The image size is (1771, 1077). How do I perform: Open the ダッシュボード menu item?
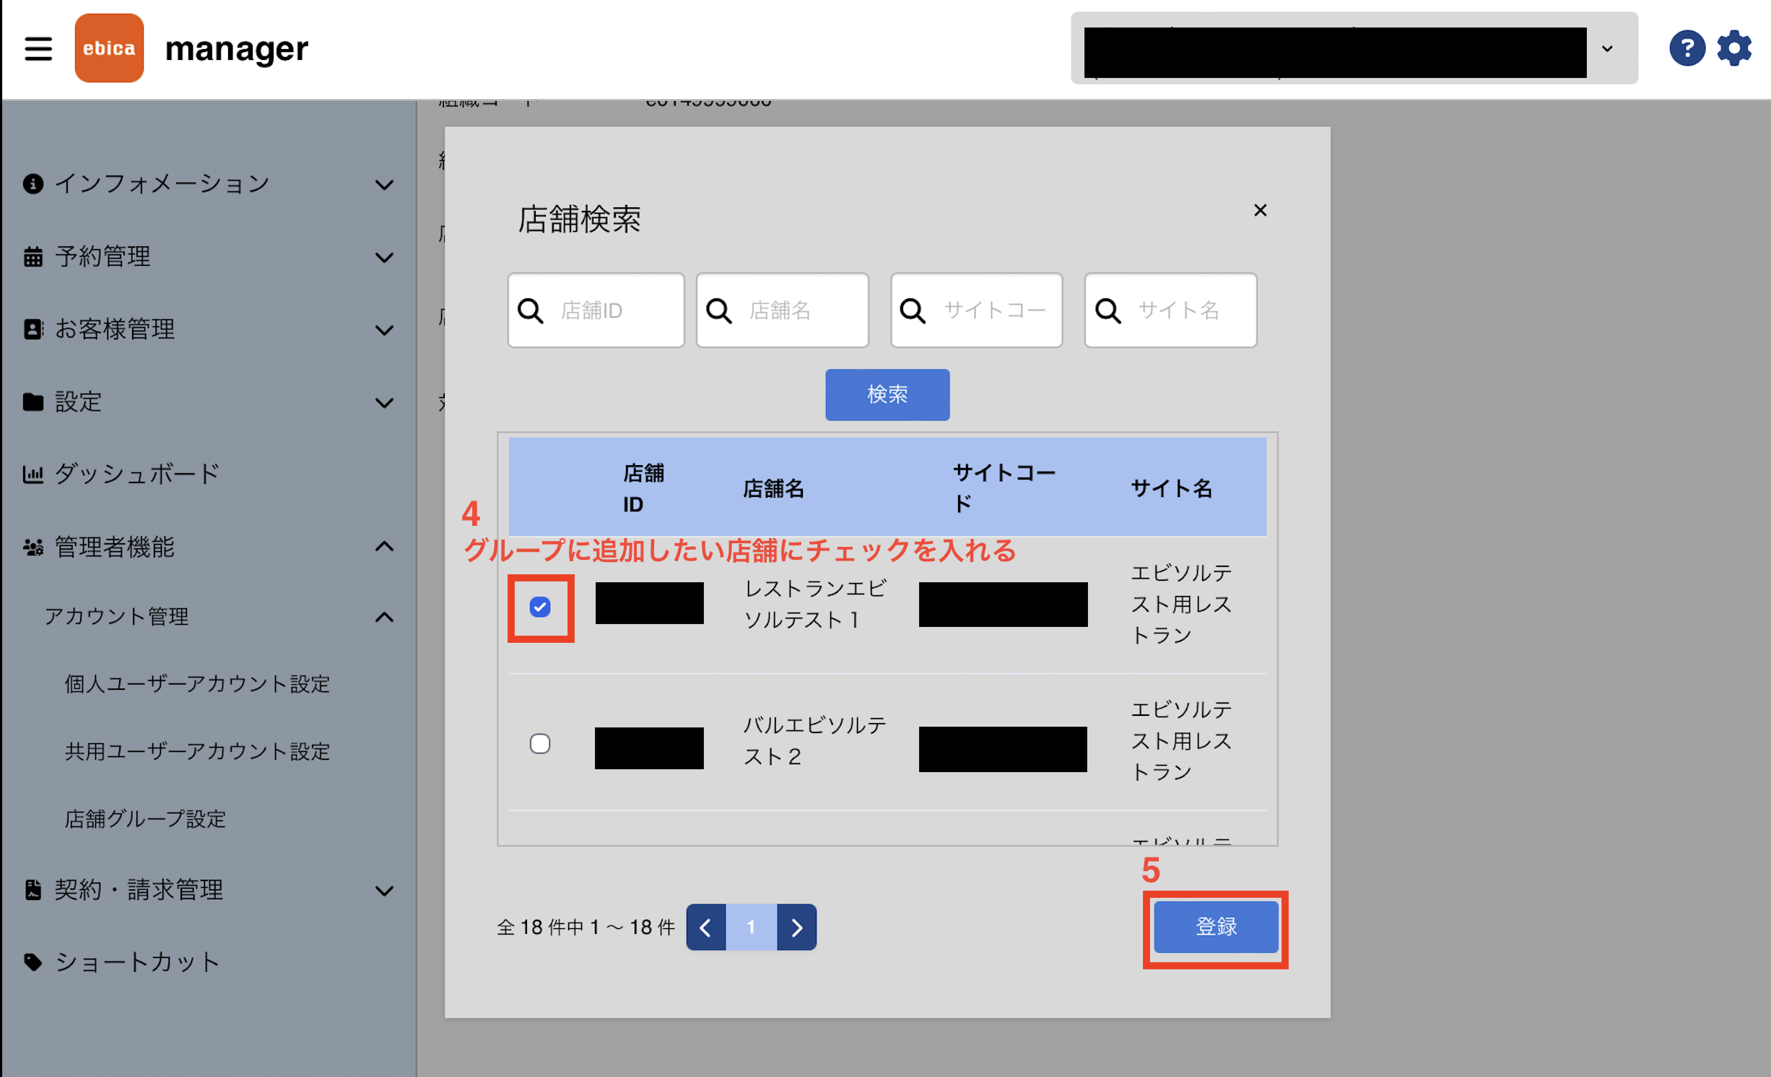(137, 474)
